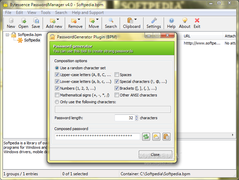Click the Remove toolbar icon
The height and width of the screenshot is (180, 239).
(x=74, y=20)
